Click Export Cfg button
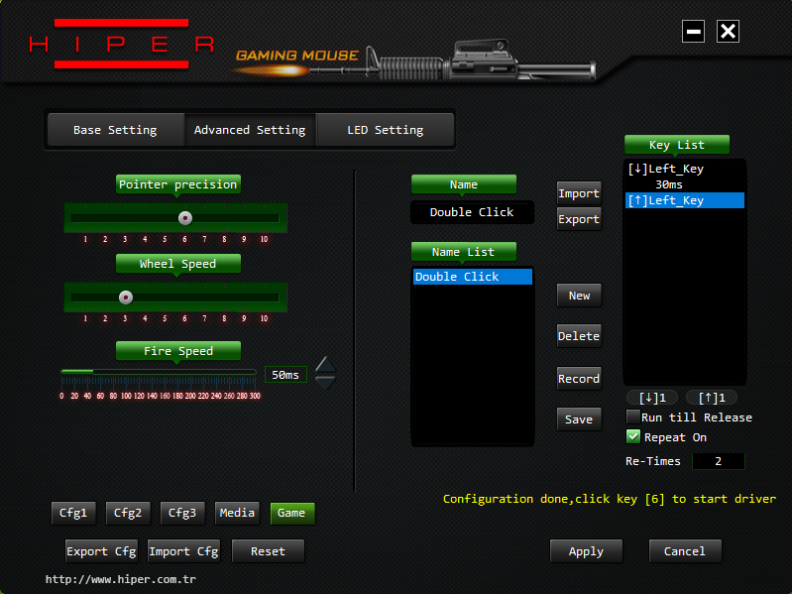This screenshot has height=596, width=792. [101, 551]
